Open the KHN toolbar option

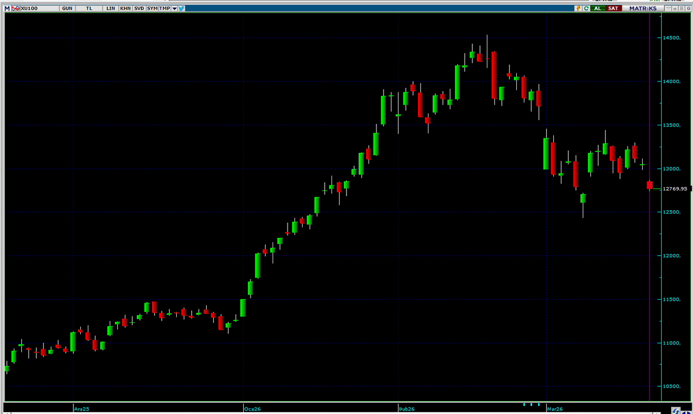point(125,9)
